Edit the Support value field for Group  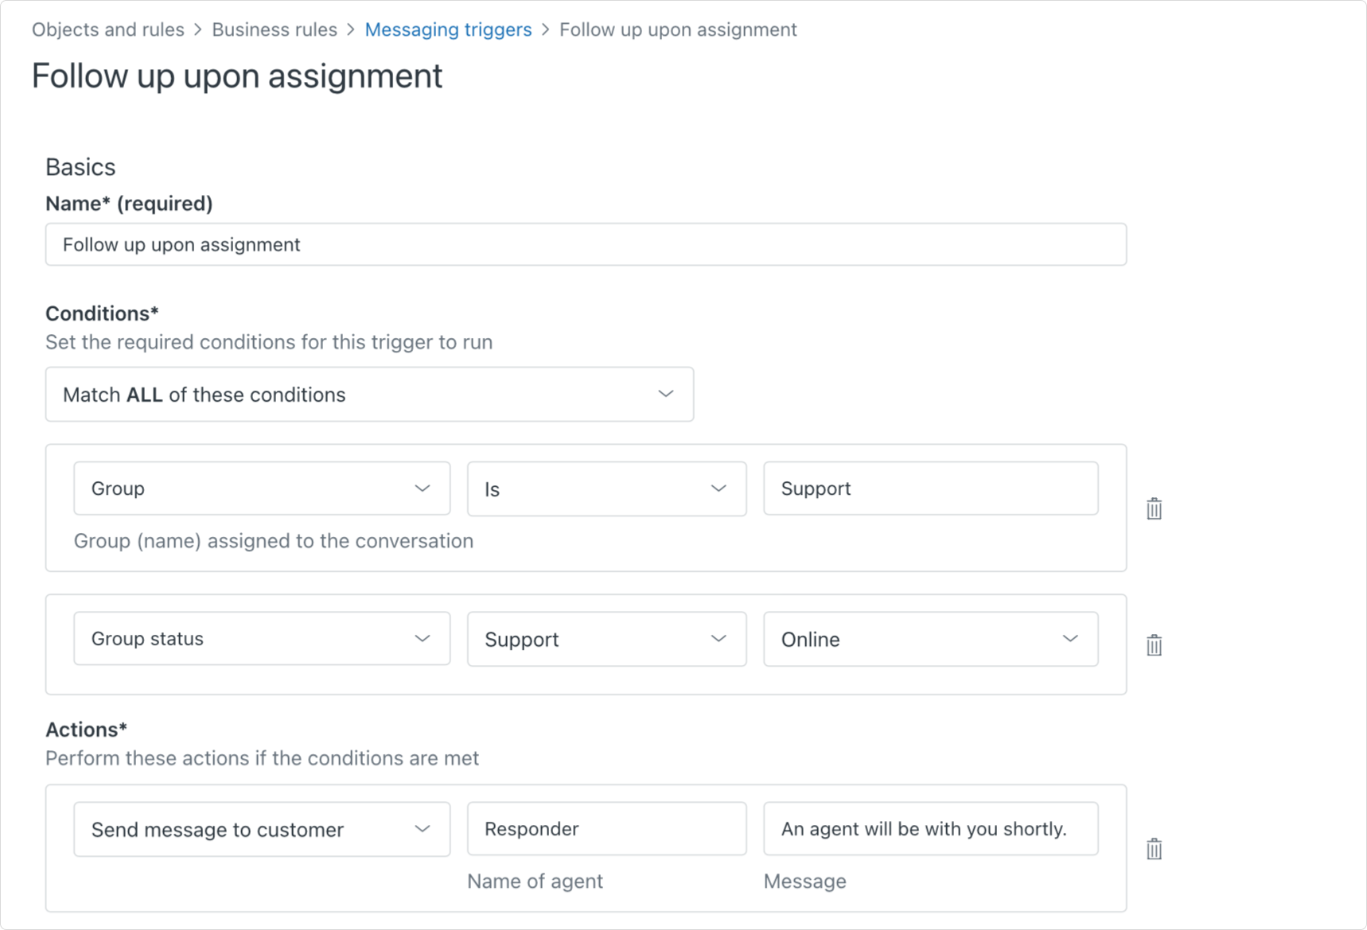[930, 488]
